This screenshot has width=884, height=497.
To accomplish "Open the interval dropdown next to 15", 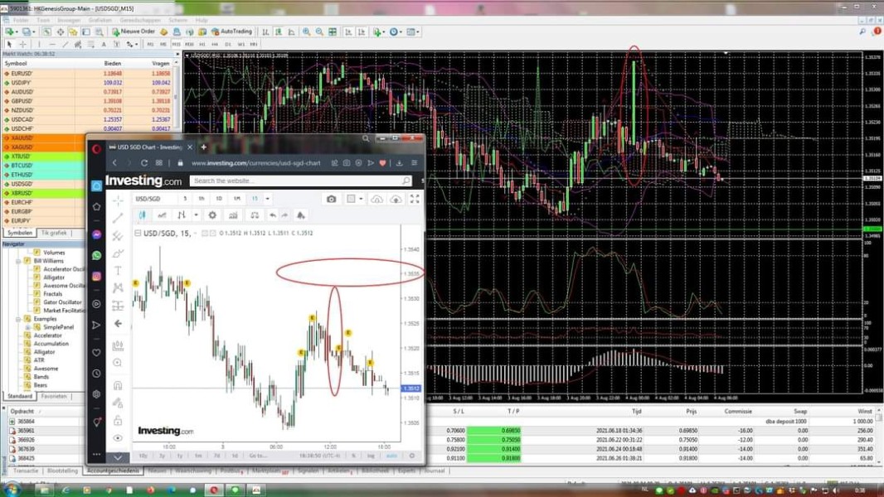I will point(267,199).
